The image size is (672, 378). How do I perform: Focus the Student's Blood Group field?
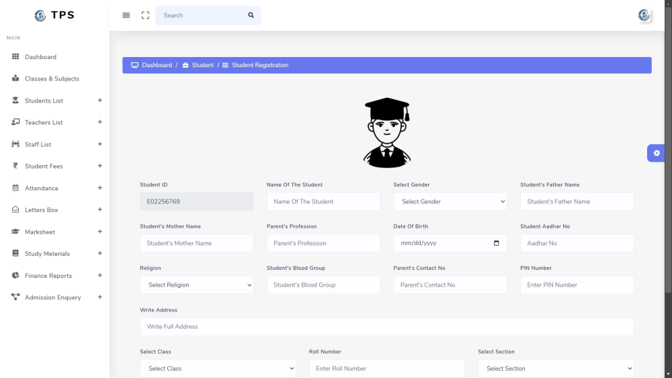tap(324, 285)
